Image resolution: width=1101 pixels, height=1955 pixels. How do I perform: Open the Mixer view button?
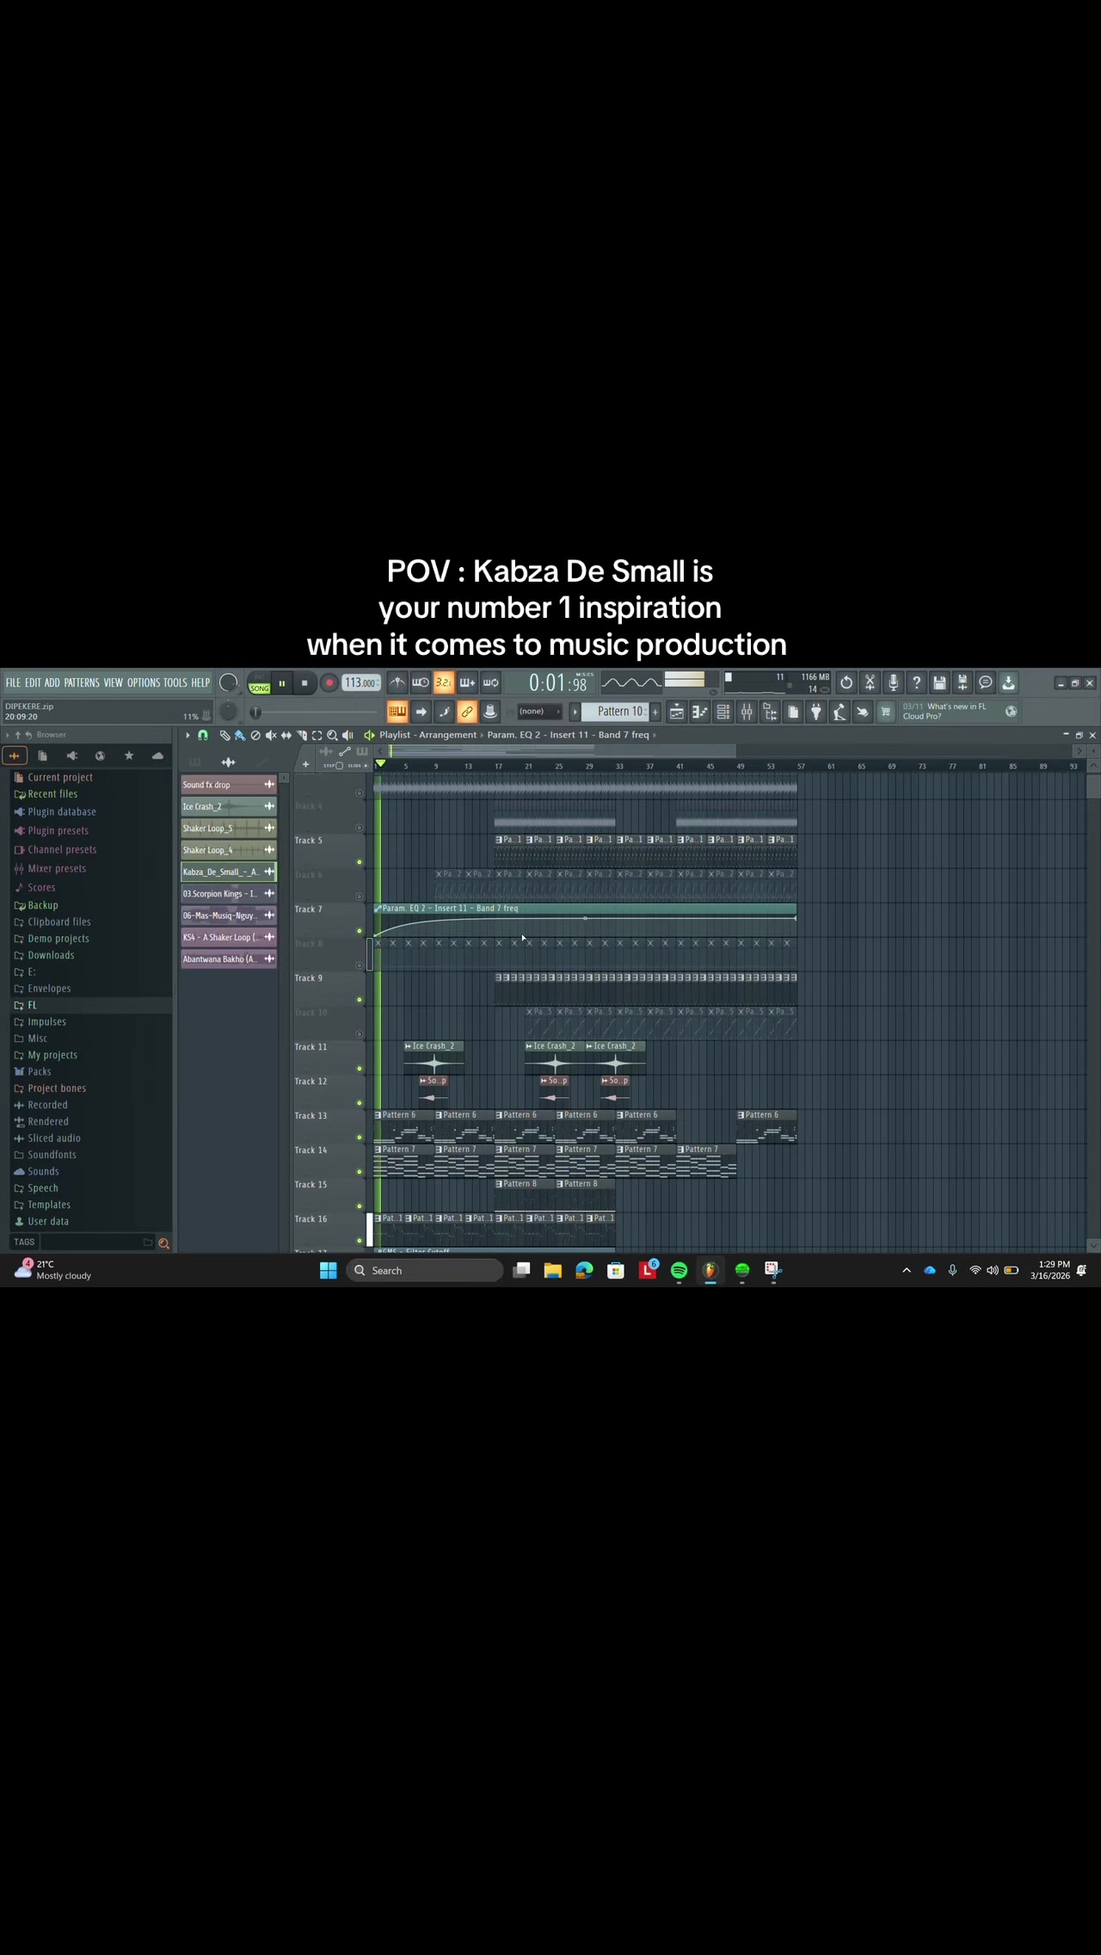pos(747,712)
